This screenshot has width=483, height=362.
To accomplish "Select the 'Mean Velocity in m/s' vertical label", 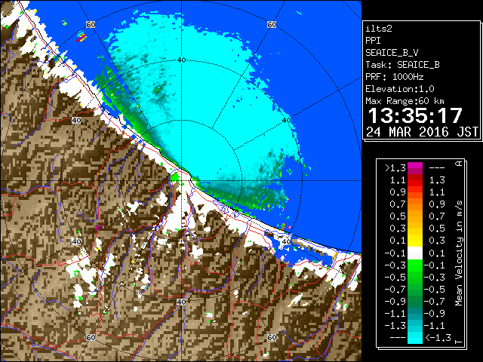I will pos(459,253).
